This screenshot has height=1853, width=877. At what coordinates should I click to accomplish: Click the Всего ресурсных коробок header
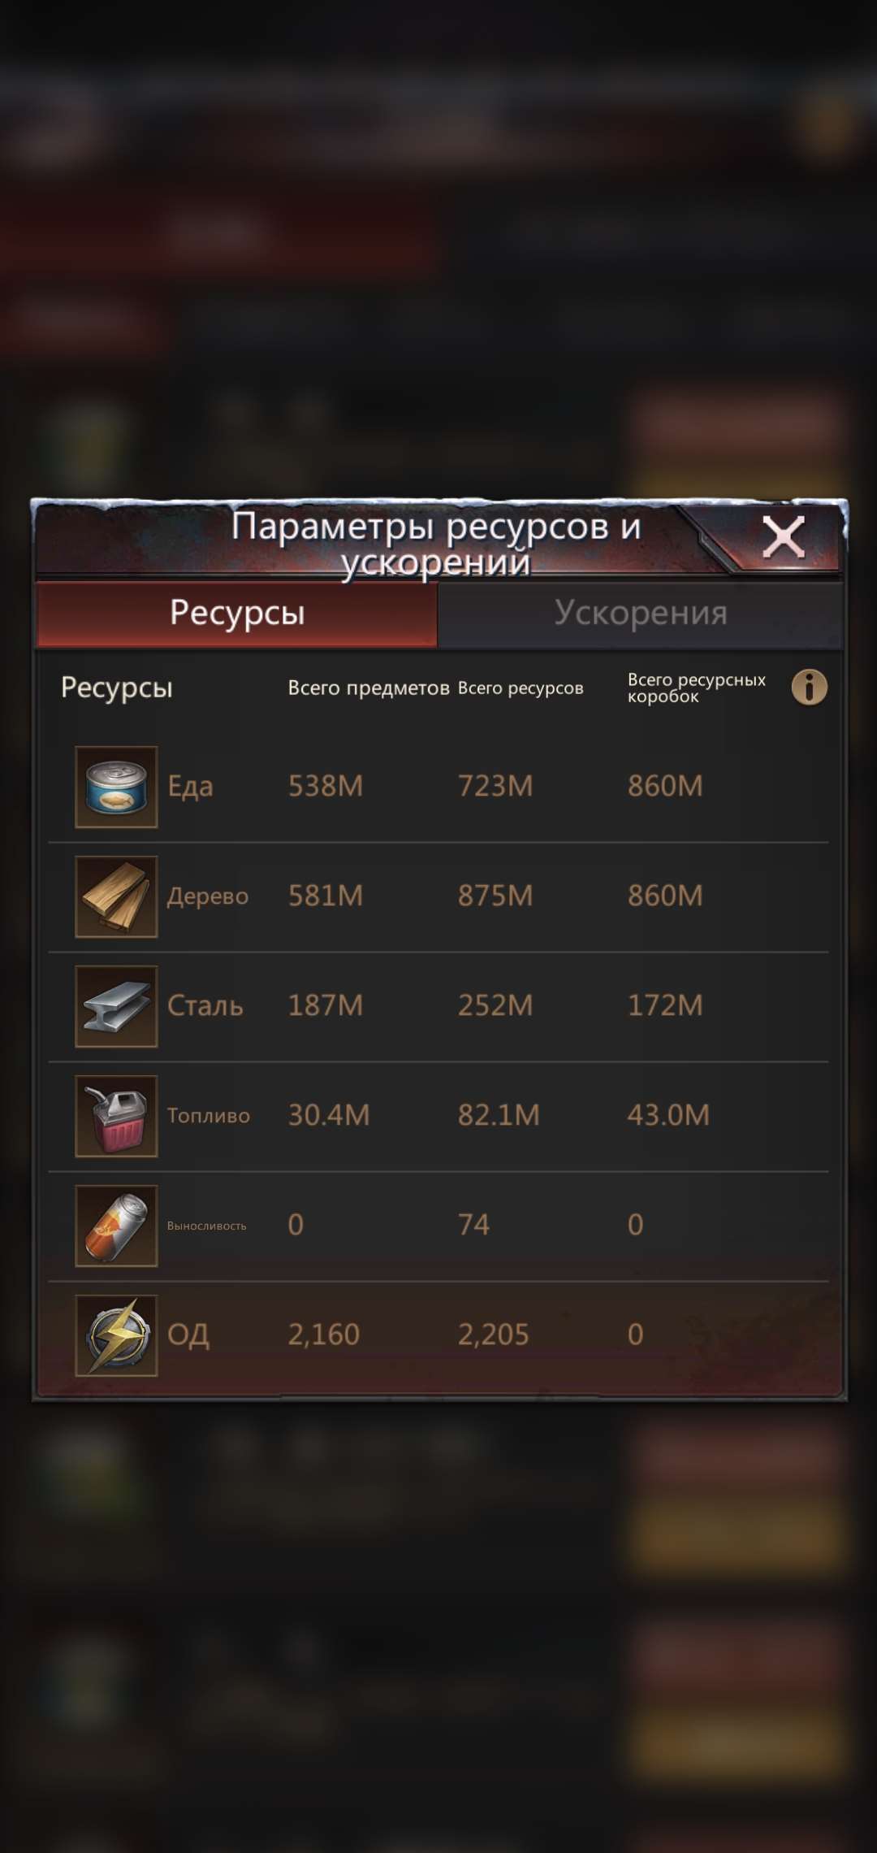tap(697, 688)
